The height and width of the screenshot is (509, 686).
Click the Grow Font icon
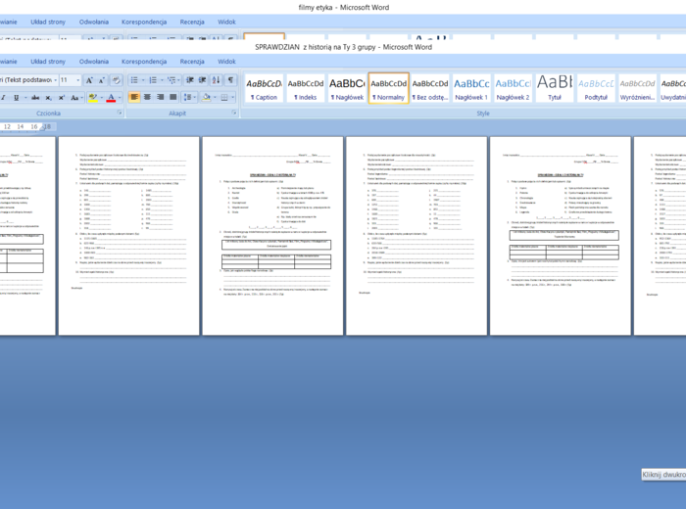(89, 80)
